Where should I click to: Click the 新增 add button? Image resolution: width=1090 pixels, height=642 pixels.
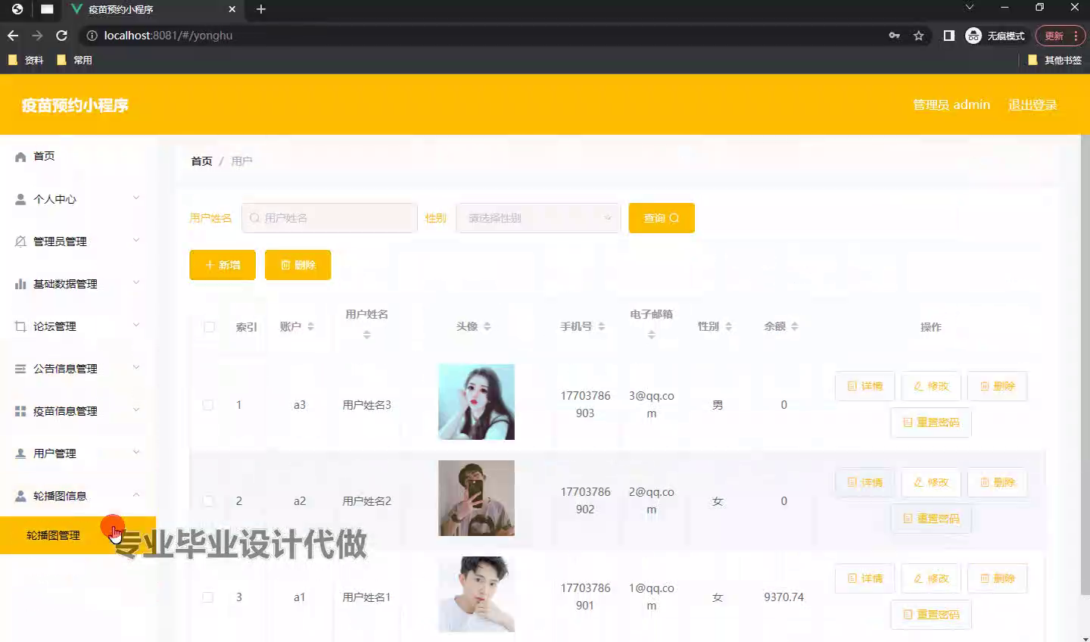(223, 265)
